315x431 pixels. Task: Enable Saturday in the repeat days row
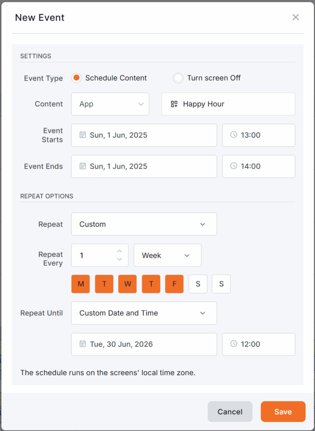coord(198,284)
